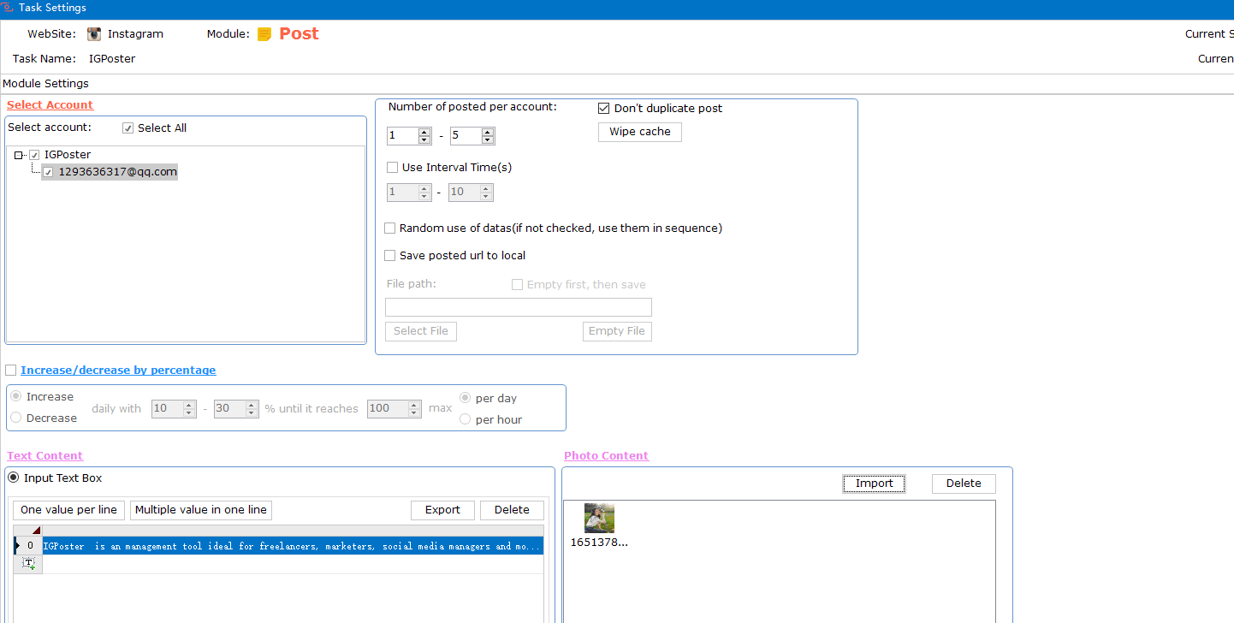The width and height of the screenshot is (1234, 623).
Task: Enable Save posted url to local
Action: point(390,256)
